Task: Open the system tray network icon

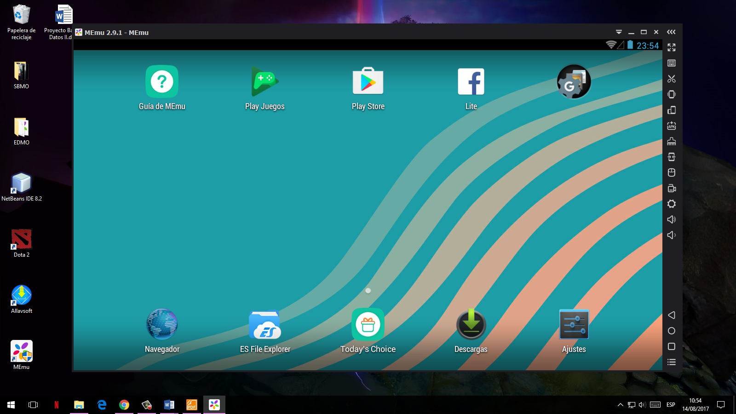Action: 632,405
